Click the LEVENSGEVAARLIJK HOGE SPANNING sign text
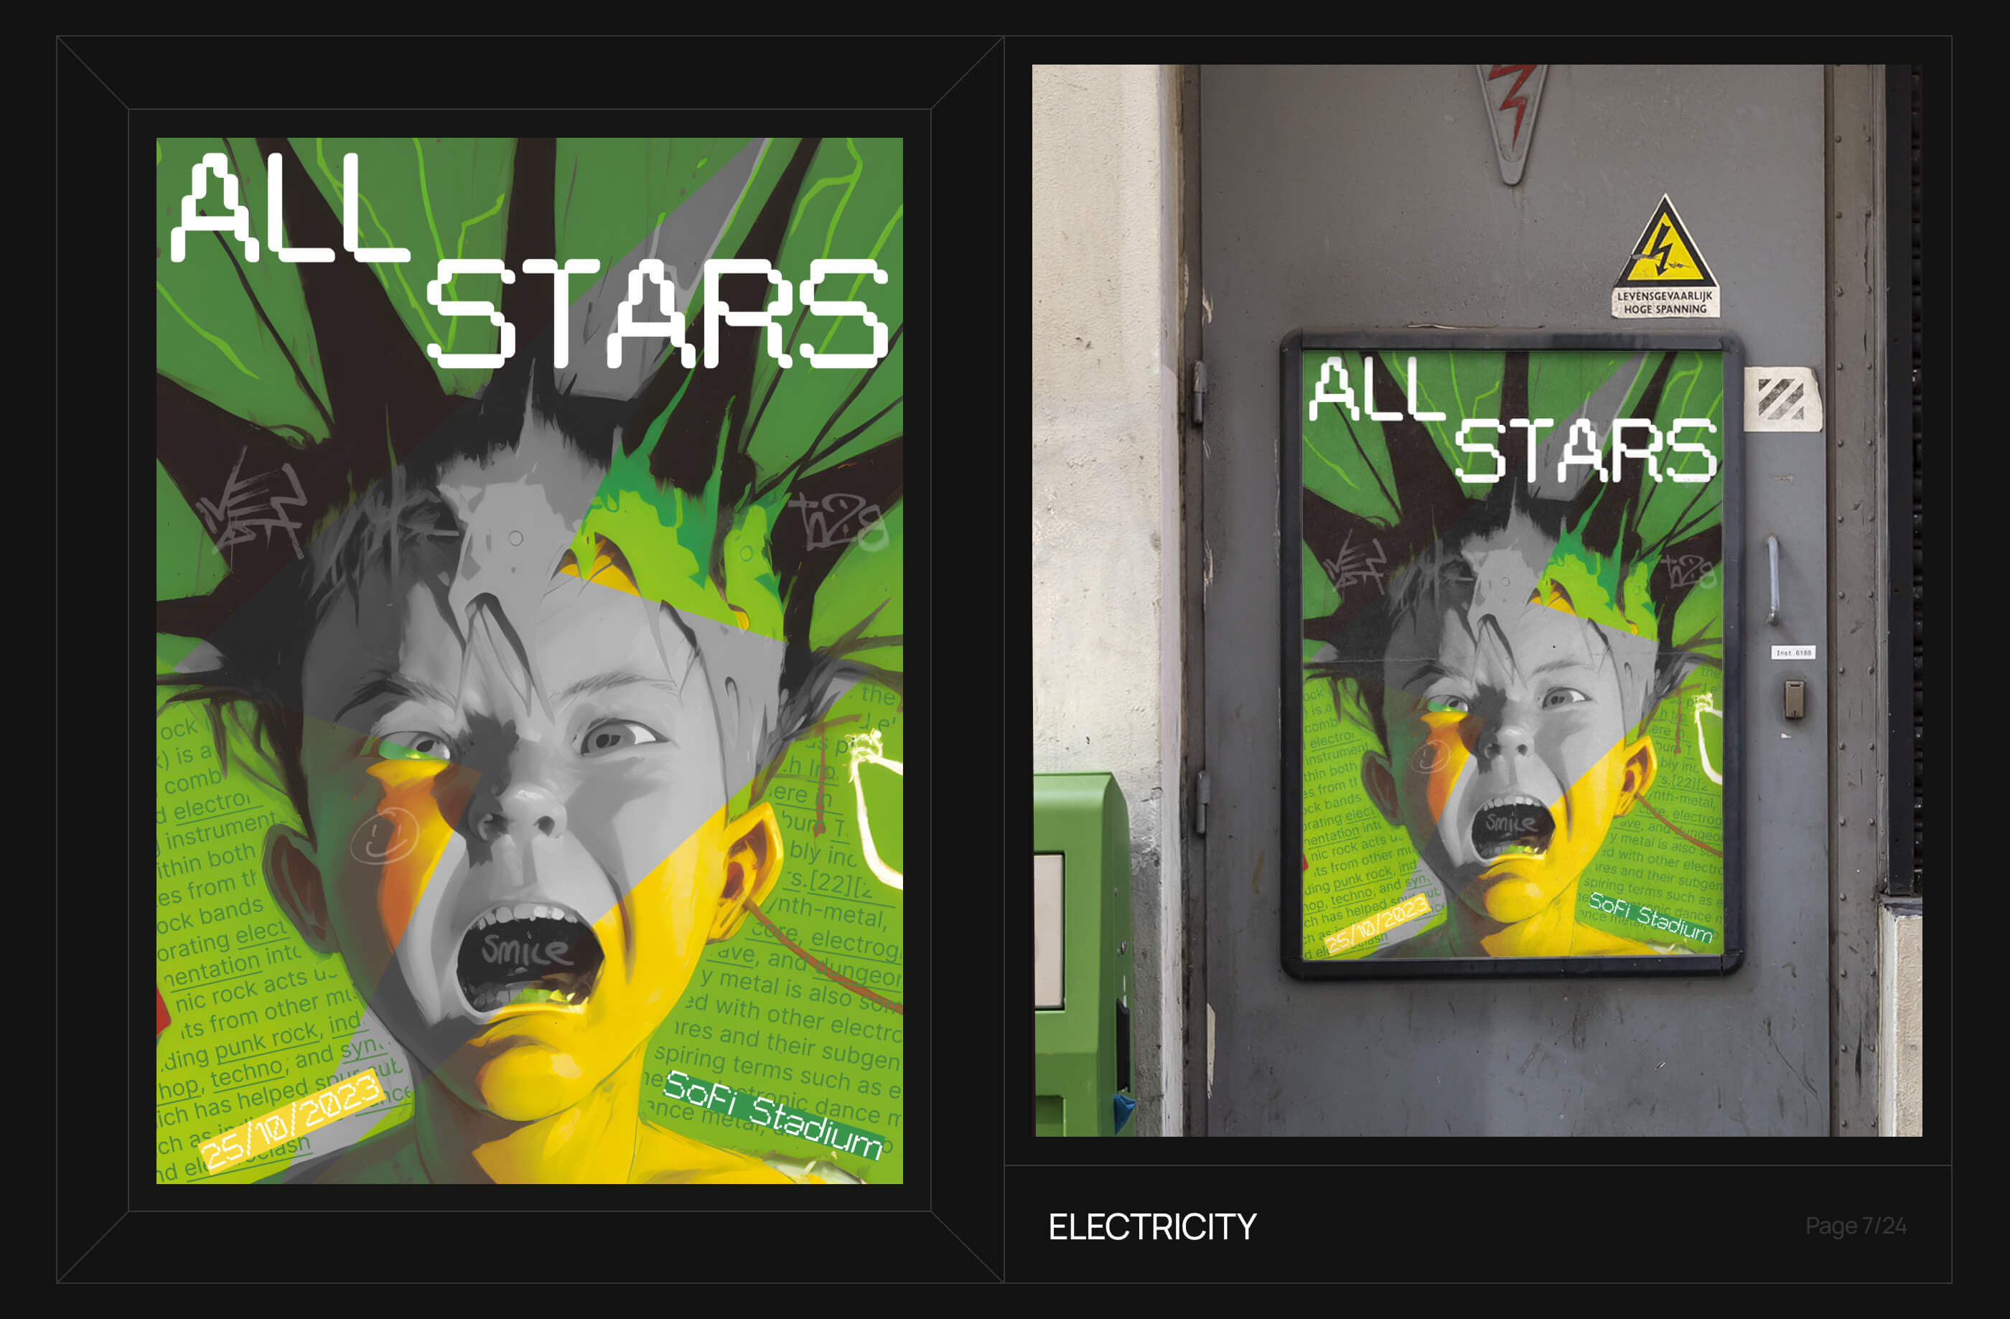2010x1319 pixels. point(1664,302)
